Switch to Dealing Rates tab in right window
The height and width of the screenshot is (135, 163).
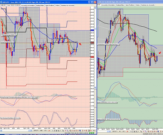point(120,5)
